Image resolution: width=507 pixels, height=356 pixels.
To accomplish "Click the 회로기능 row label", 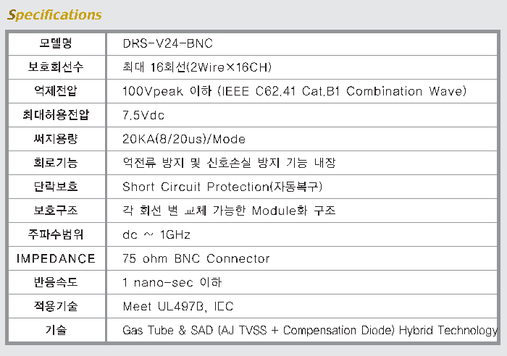I will coord(56,163).
